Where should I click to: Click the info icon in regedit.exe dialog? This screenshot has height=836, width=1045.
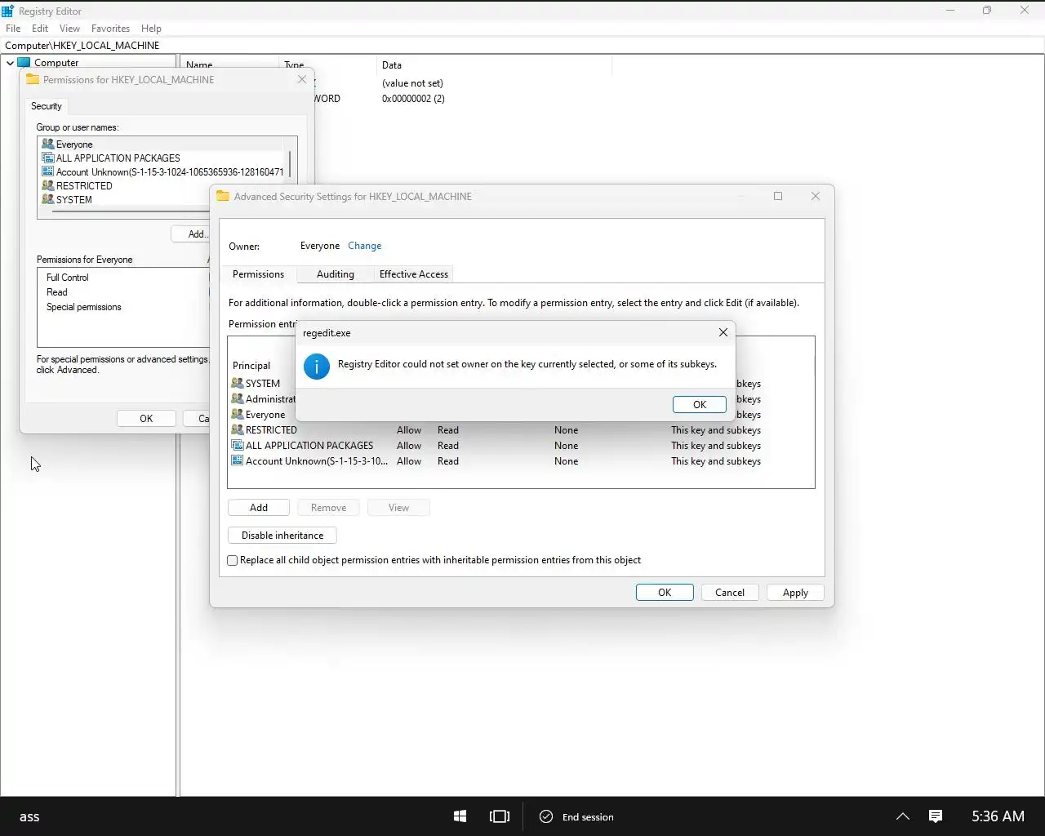(x=317, y=366)
